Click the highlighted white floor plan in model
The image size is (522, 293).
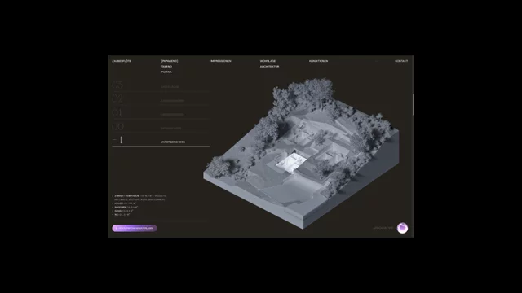(x=290, y=162)
